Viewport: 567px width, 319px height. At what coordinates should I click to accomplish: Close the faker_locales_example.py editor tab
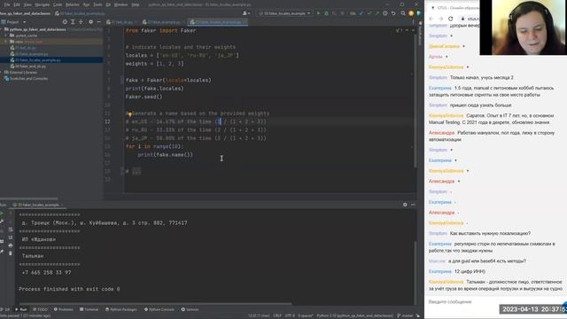point(245,22)
